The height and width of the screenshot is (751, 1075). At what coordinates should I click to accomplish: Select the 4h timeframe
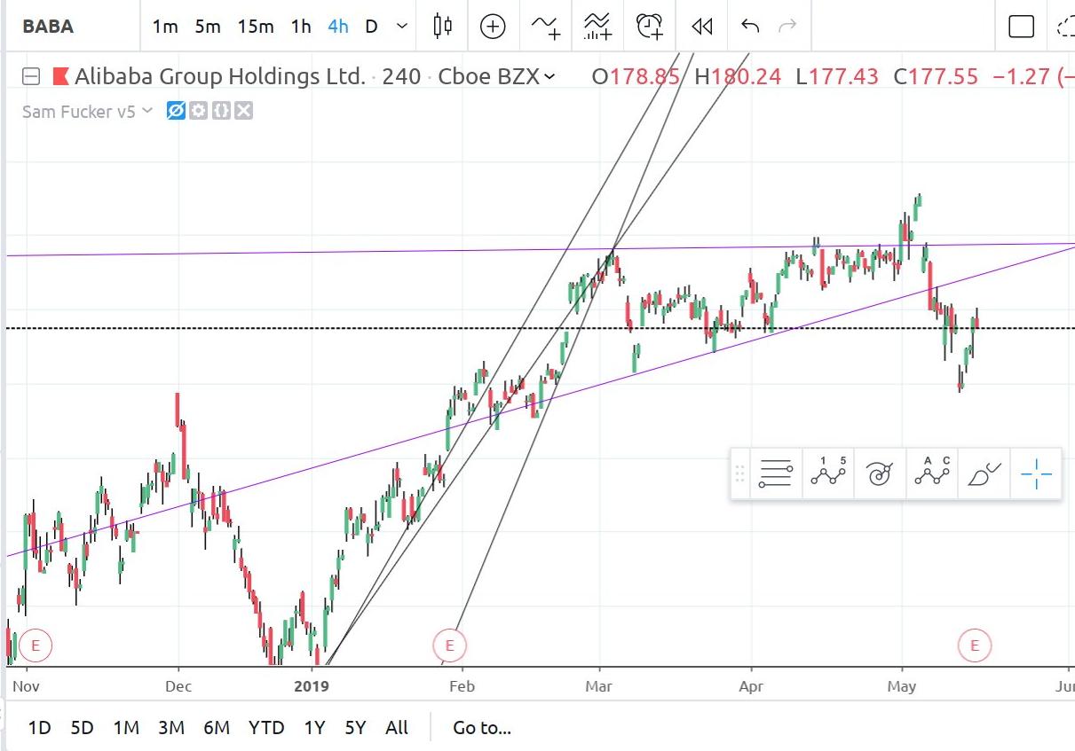(x=337, y=27)
